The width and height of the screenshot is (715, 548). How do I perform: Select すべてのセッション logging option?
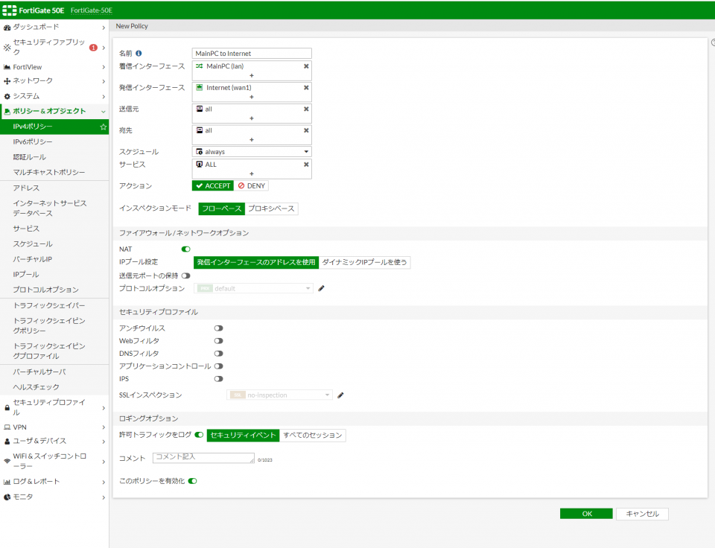(x=313, y=436)
